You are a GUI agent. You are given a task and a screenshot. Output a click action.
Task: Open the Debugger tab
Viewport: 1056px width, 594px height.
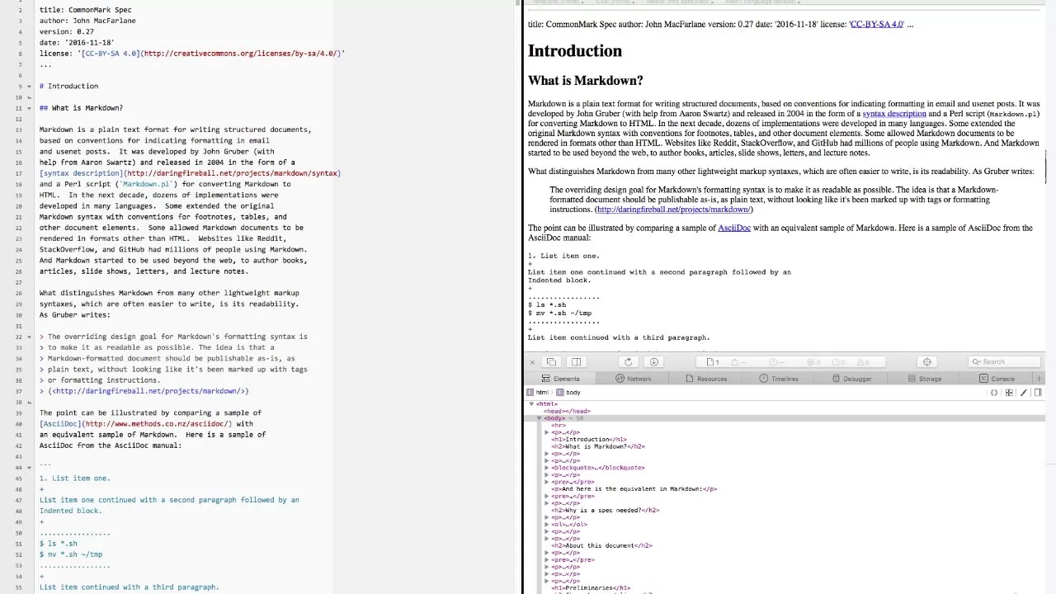850,379
